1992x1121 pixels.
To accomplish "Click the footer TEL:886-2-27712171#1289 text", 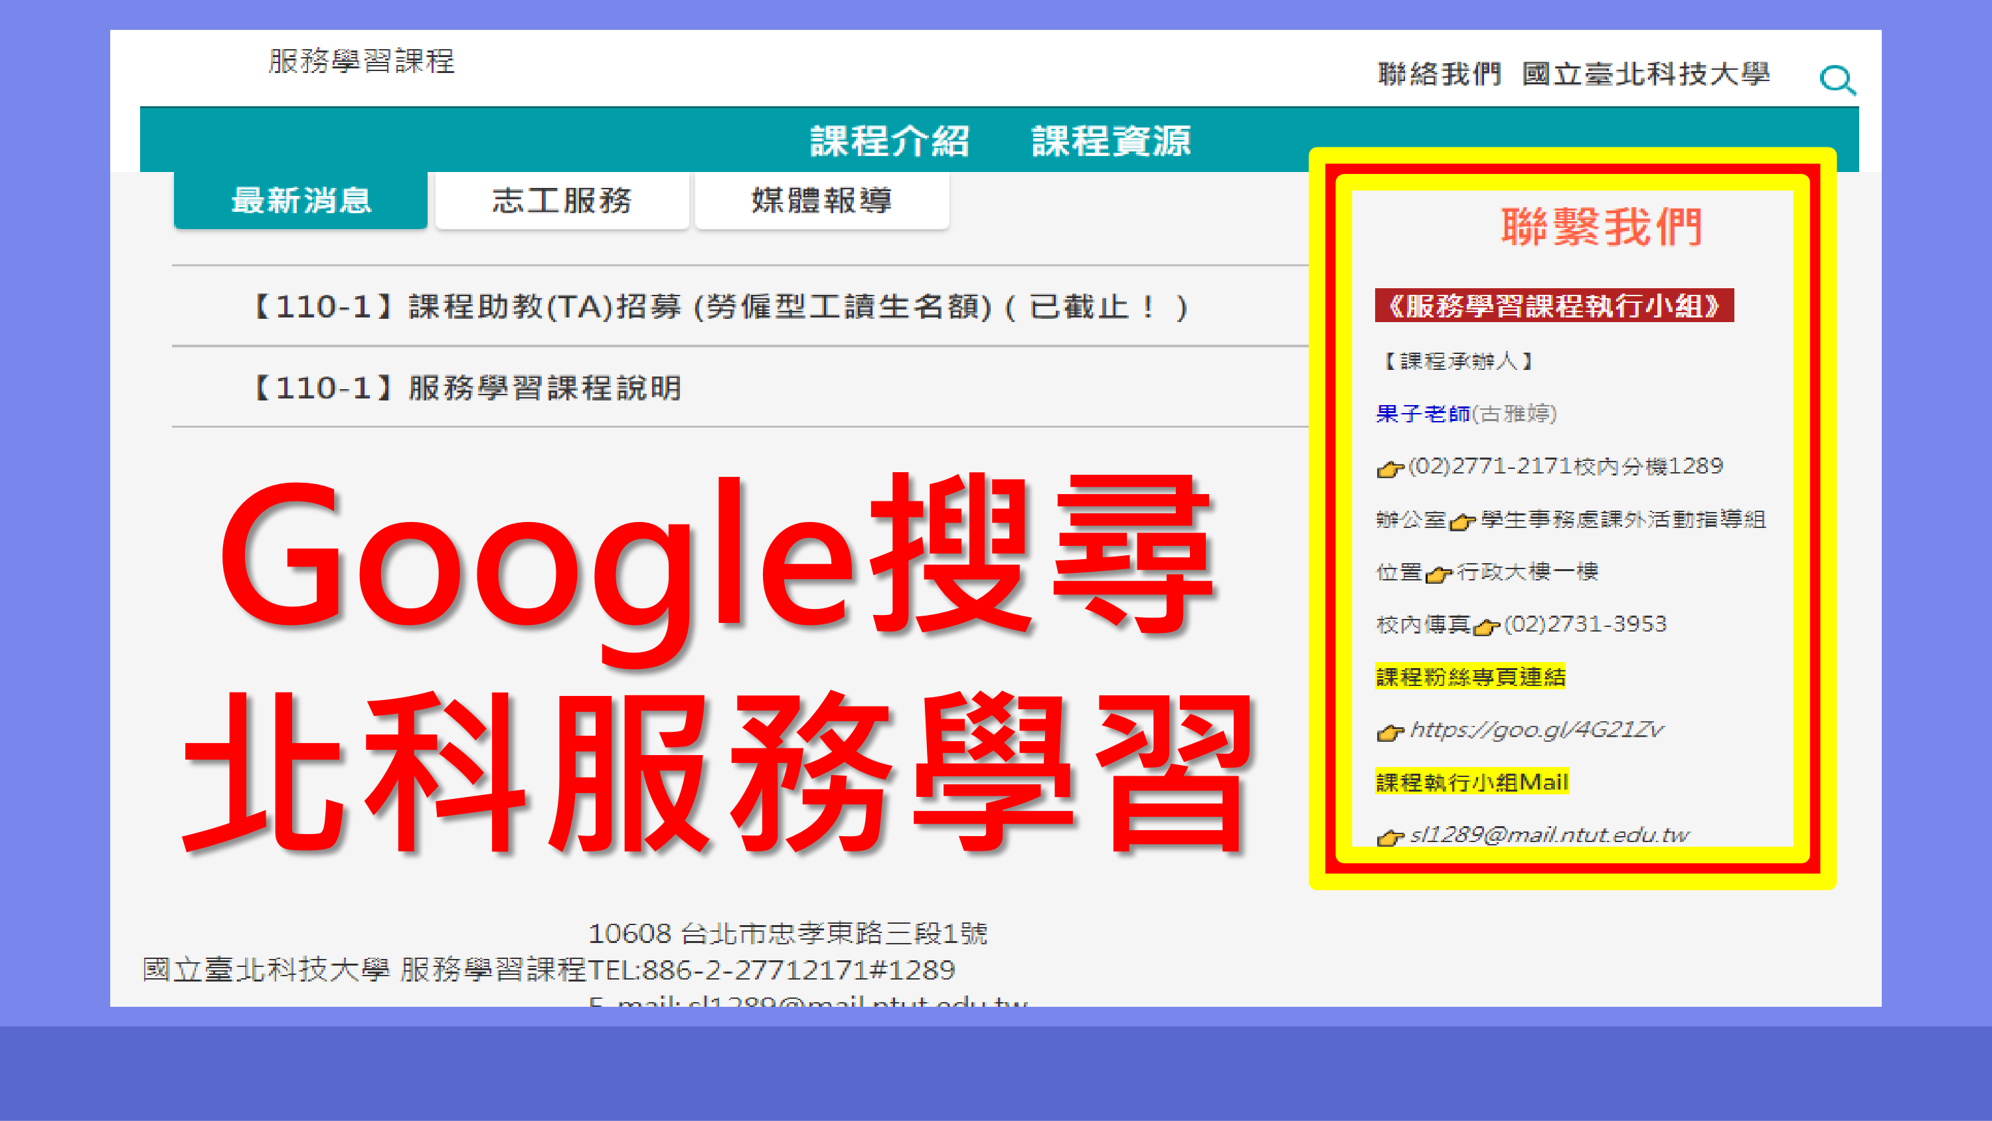I will click(x=772, y=970).
